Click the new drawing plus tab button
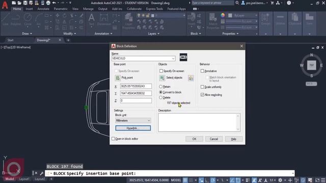 pyautogui.click(x=68, y=40)
